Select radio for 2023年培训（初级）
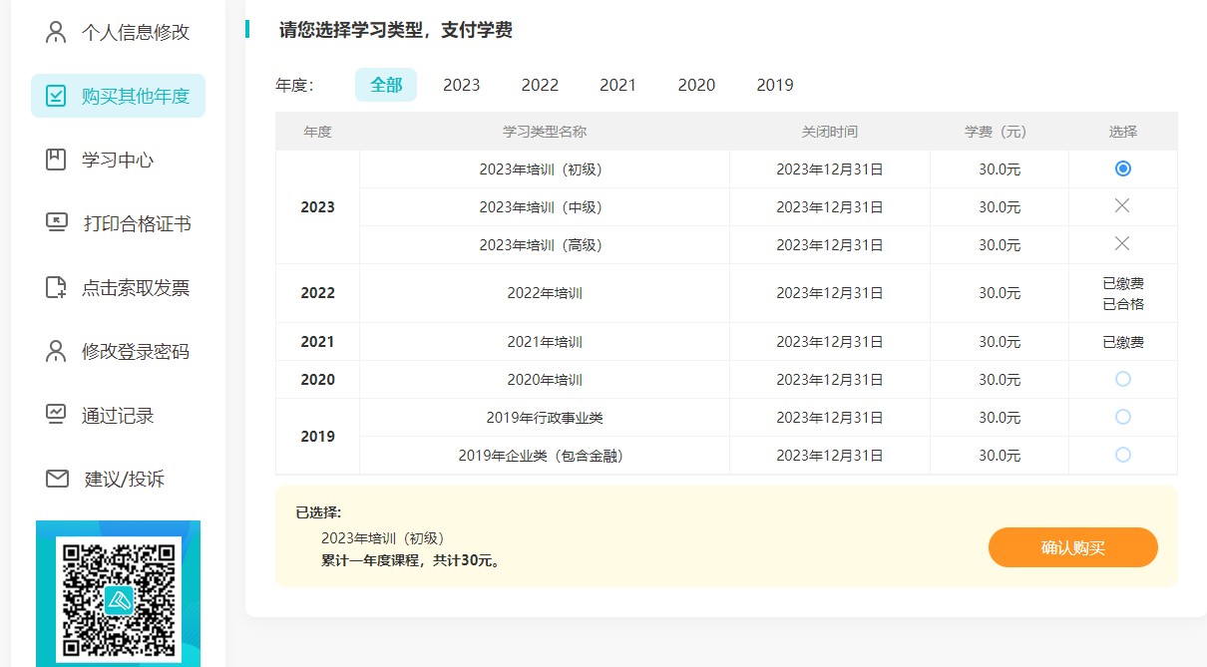This screenshot has height=667, width=1207. pyautogui.click(x=1123, y=168)
